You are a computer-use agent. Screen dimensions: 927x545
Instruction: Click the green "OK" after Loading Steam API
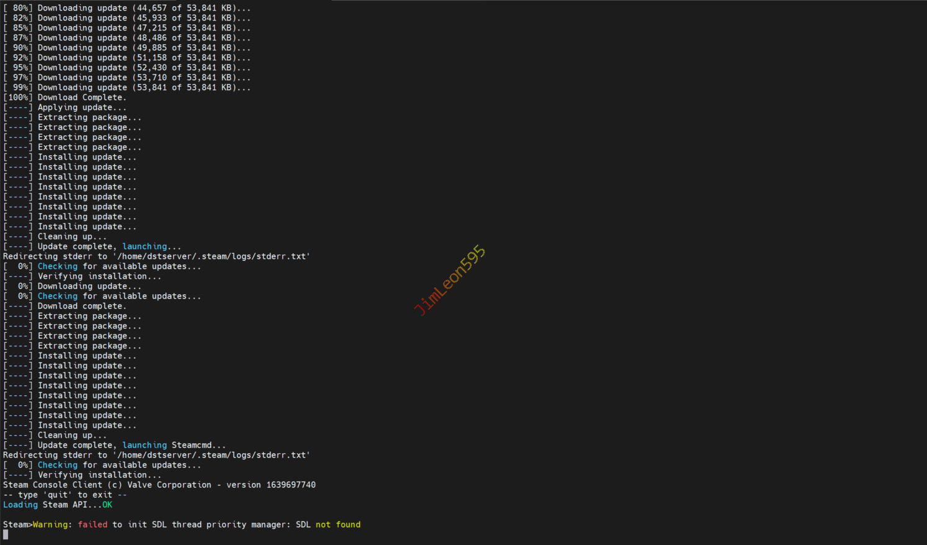click(107, 505)
